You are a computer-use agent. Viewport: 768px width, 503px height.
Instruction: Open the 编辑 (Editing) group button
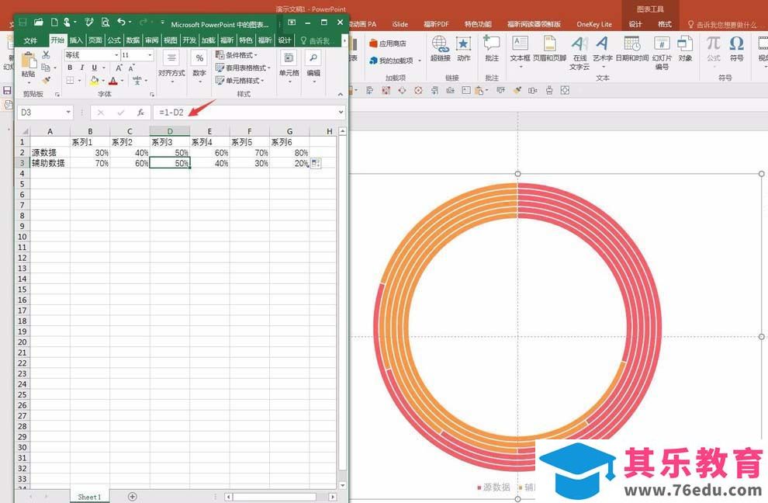pos(313,67)
